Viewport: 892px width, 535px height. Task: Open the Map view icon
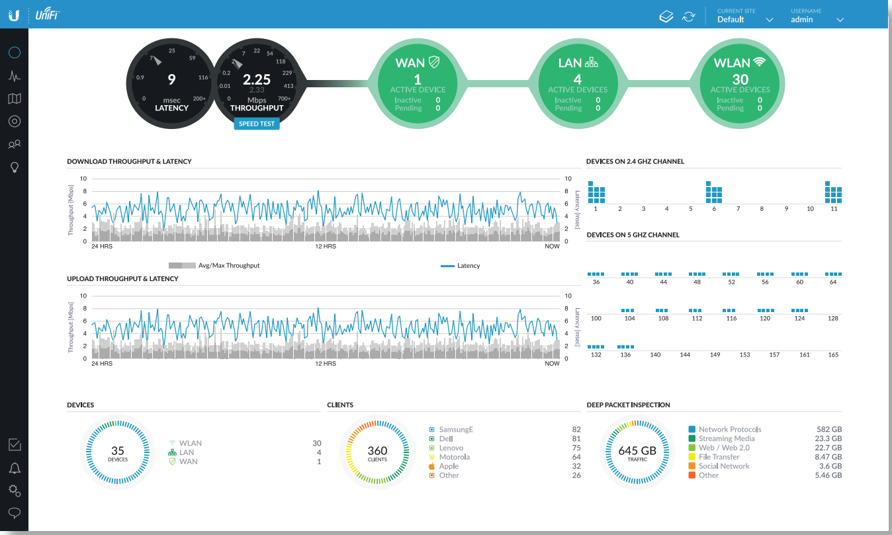tap(15, 99)
